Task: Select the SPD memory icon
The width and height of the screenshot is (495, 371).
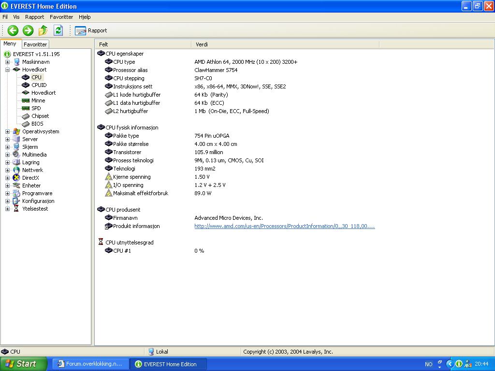Action: (x=26, y=108)
